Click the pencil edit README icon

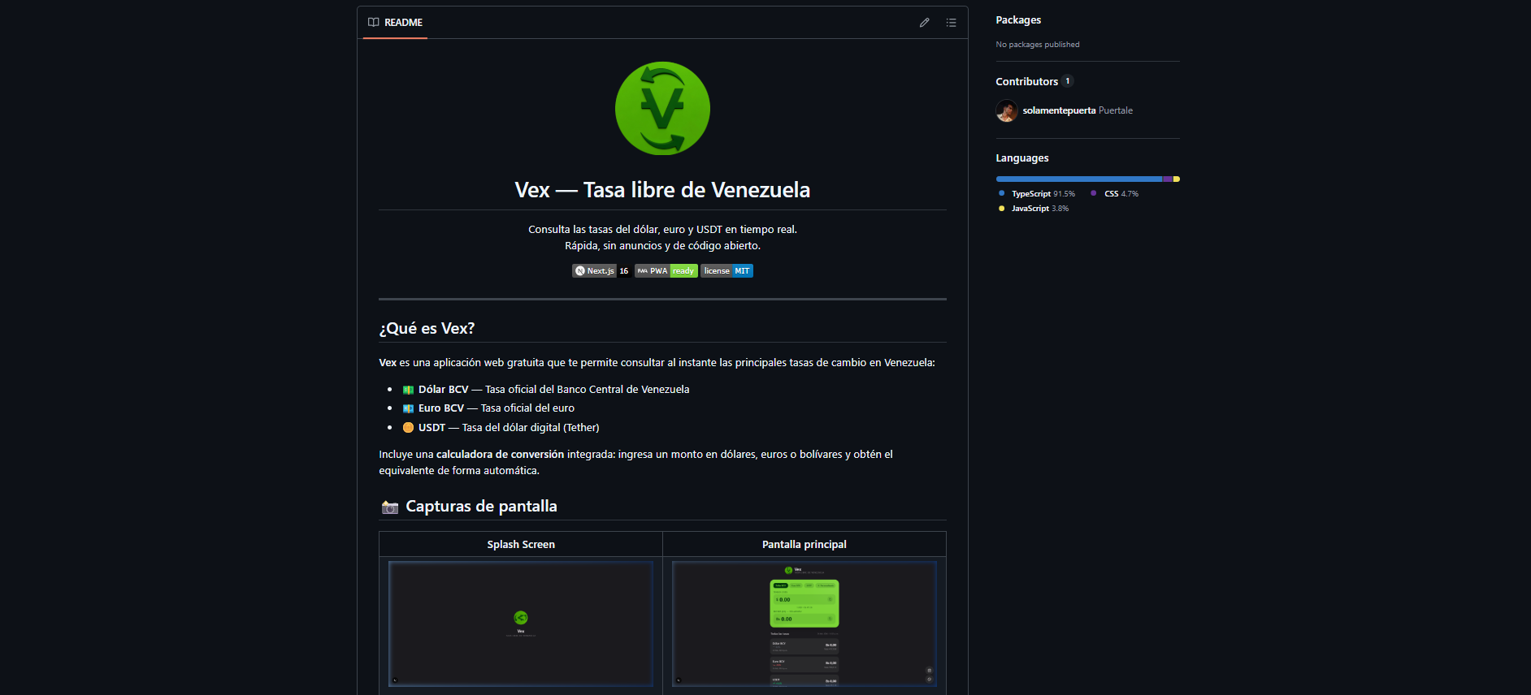924,23
